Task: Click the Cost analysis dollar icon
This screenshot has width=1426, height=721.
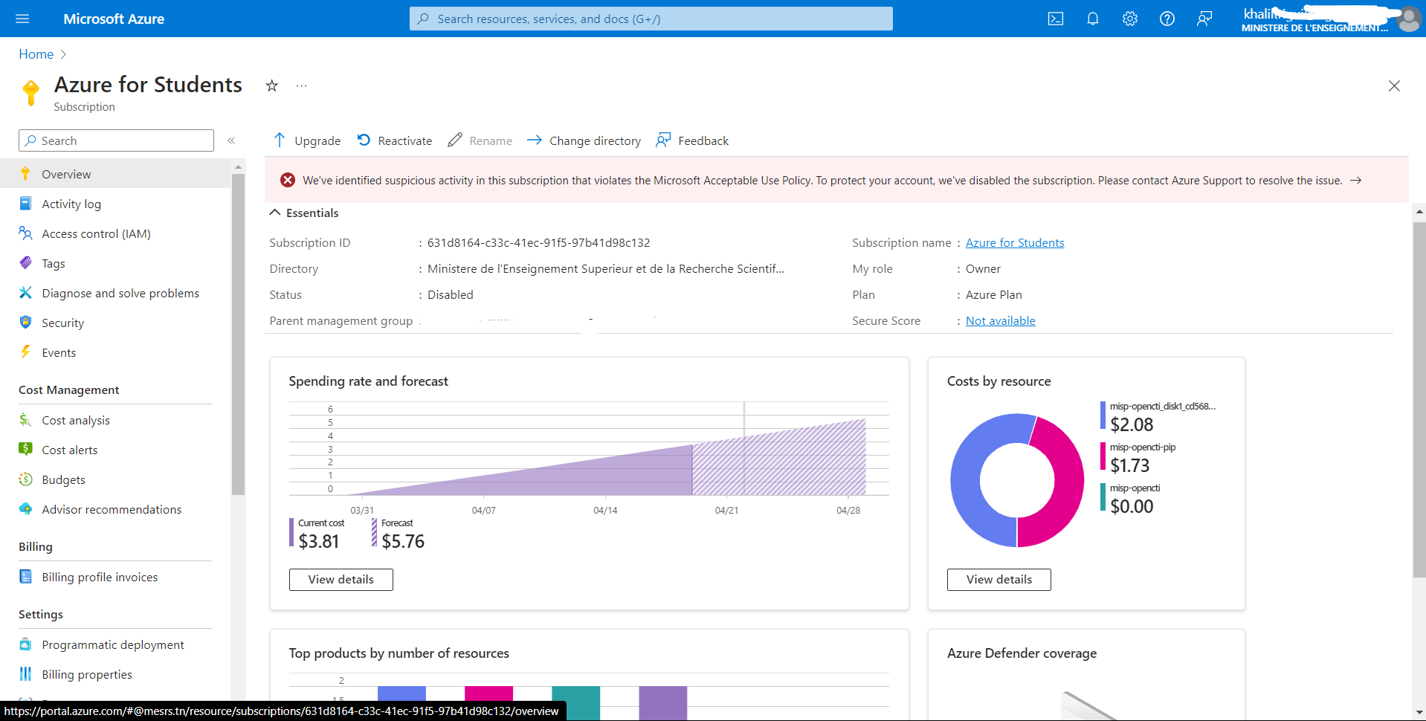Action: 25,419
